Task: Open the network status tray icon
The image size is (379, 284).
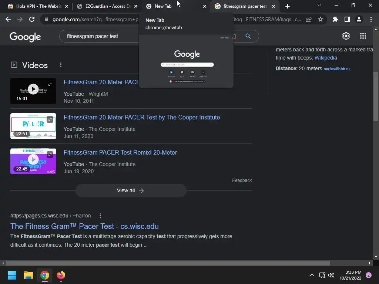Action: coord(322,275)
